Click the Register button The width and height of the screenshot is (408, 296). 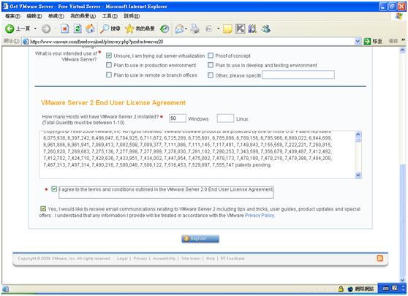coord(200,238)
